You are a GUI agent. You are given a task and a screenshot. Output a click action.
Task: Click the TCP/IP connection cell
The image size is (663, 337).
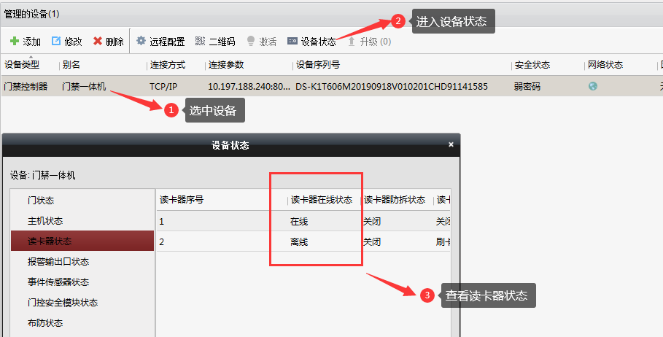click(163, 87)
